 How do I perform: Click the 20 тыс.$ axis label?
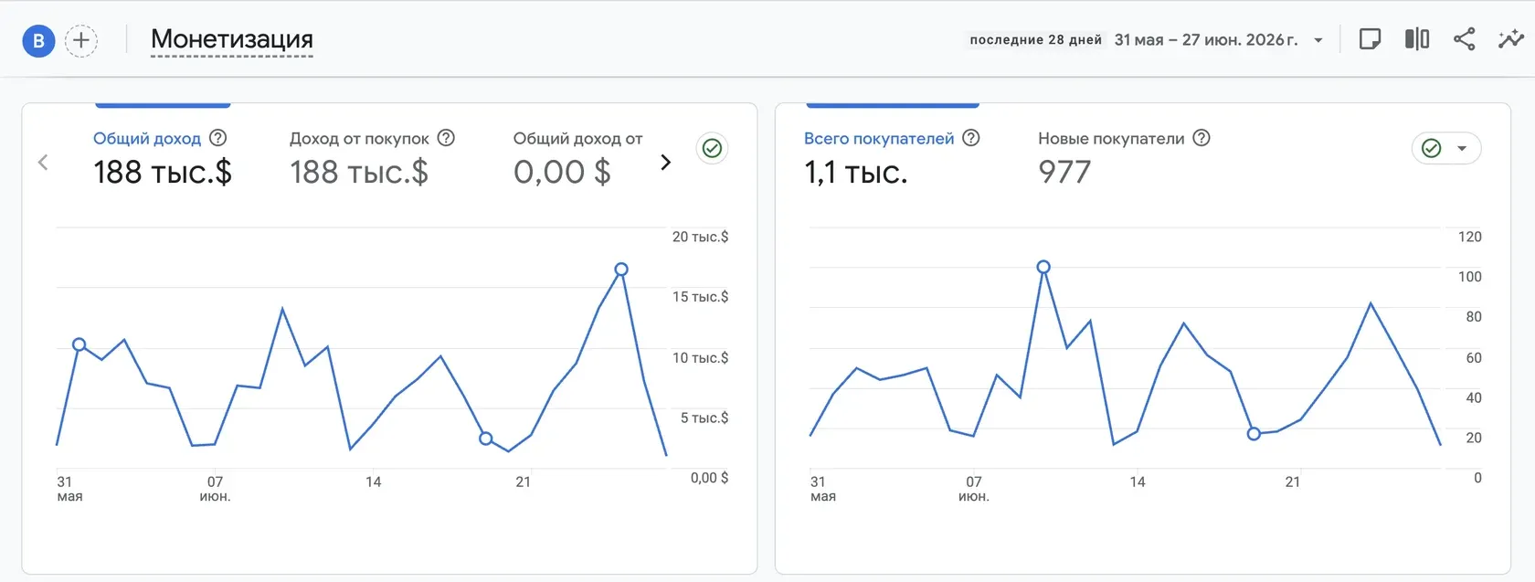tap(700, 237)
